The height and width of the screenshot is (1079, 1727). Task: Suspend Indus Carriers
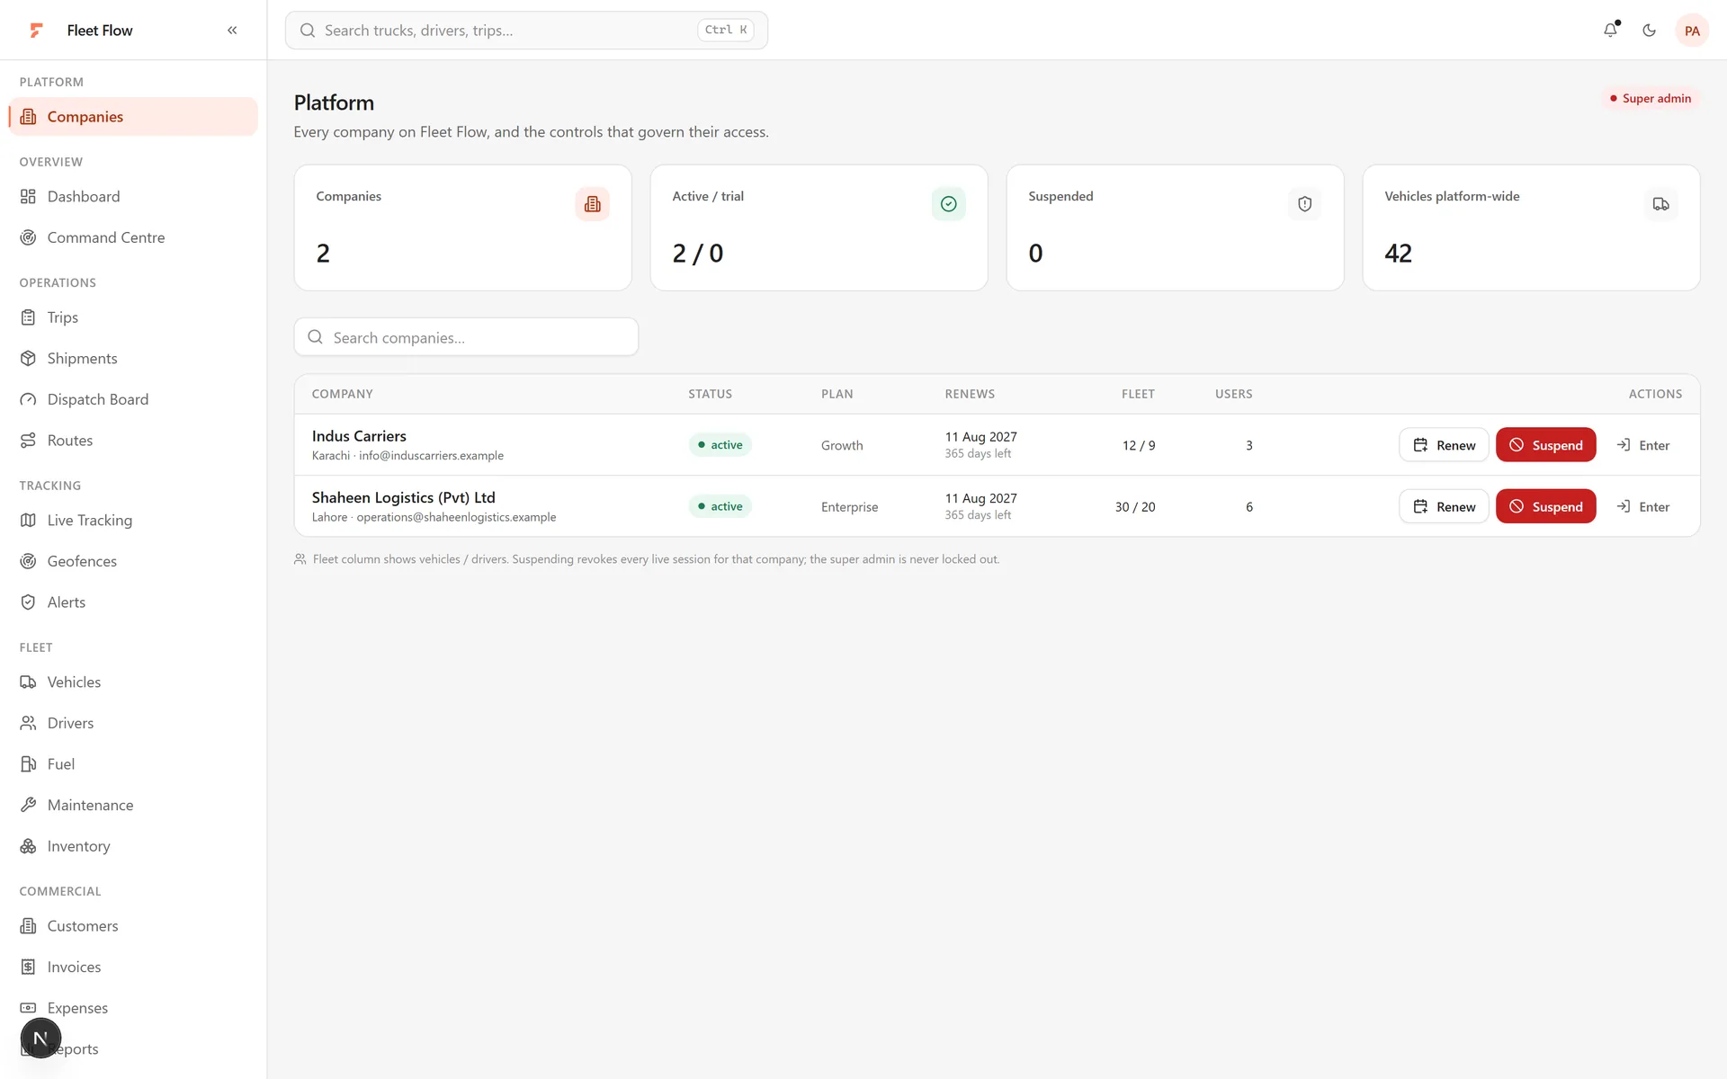tap(1545, 445)
